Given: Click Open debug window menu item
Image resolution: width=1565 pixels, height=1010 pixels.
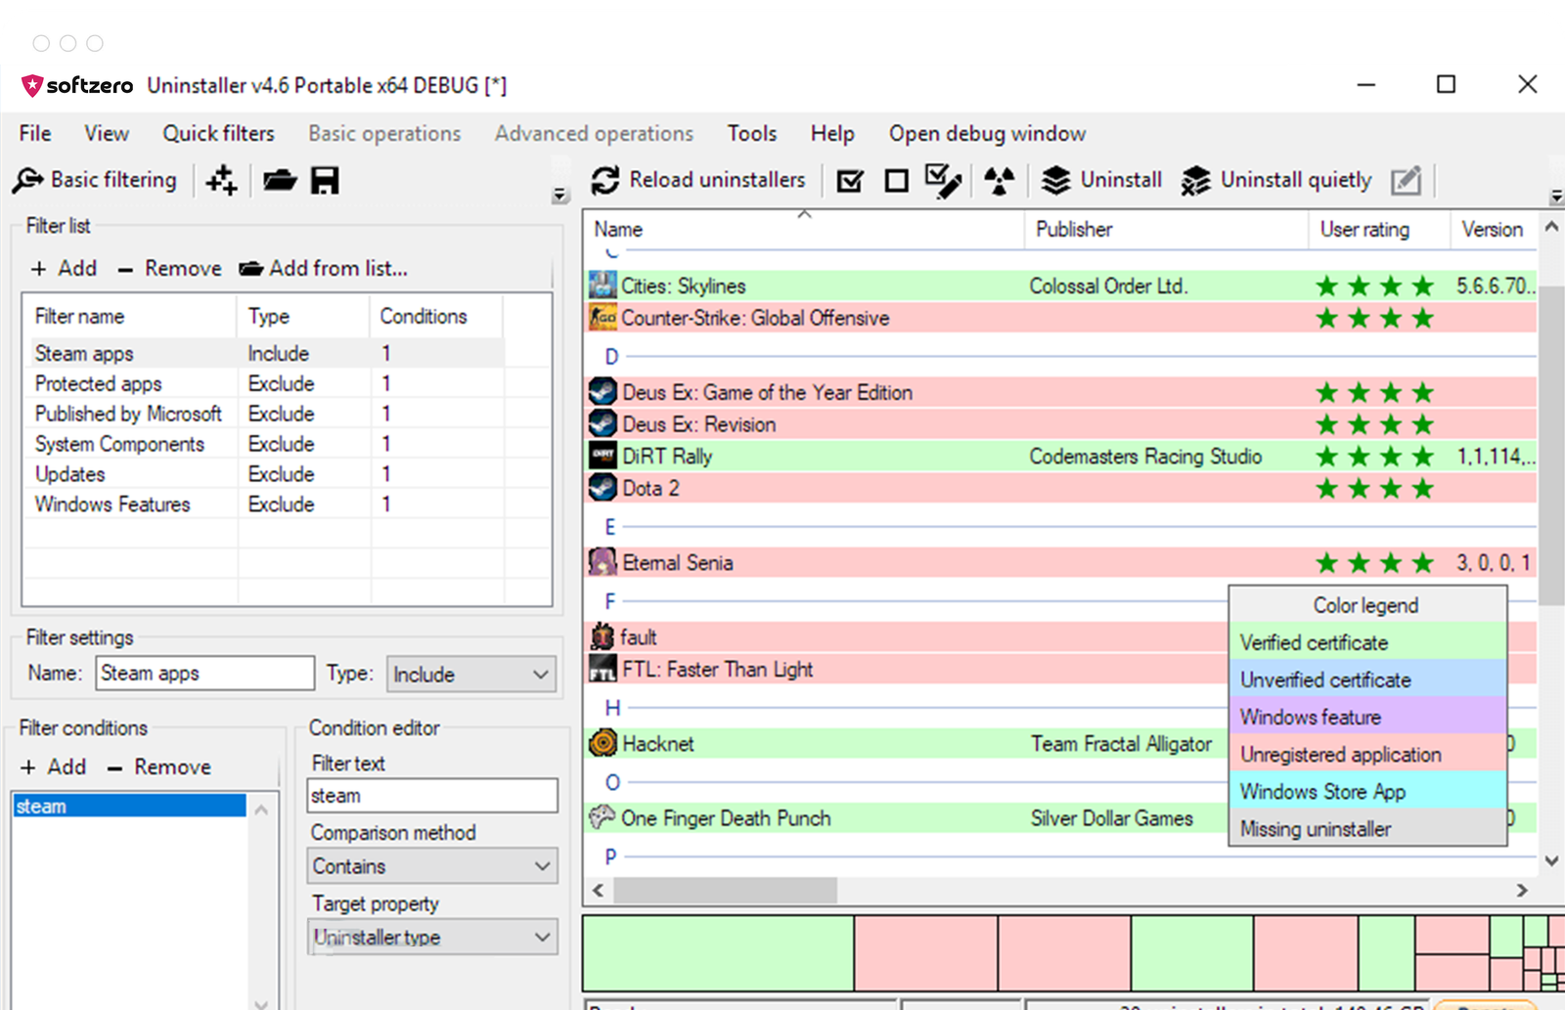Looking at the screenshot, I should tap(987, 133).
